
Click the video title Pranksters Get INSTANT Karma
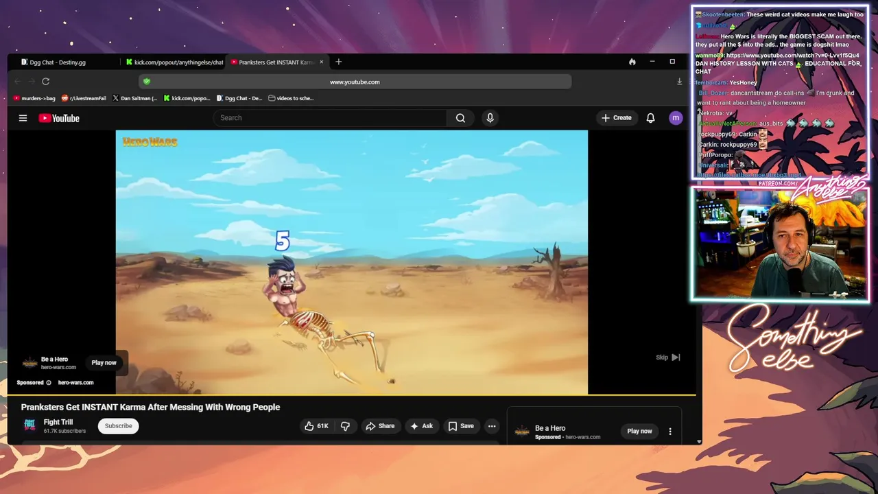[150, 407]
